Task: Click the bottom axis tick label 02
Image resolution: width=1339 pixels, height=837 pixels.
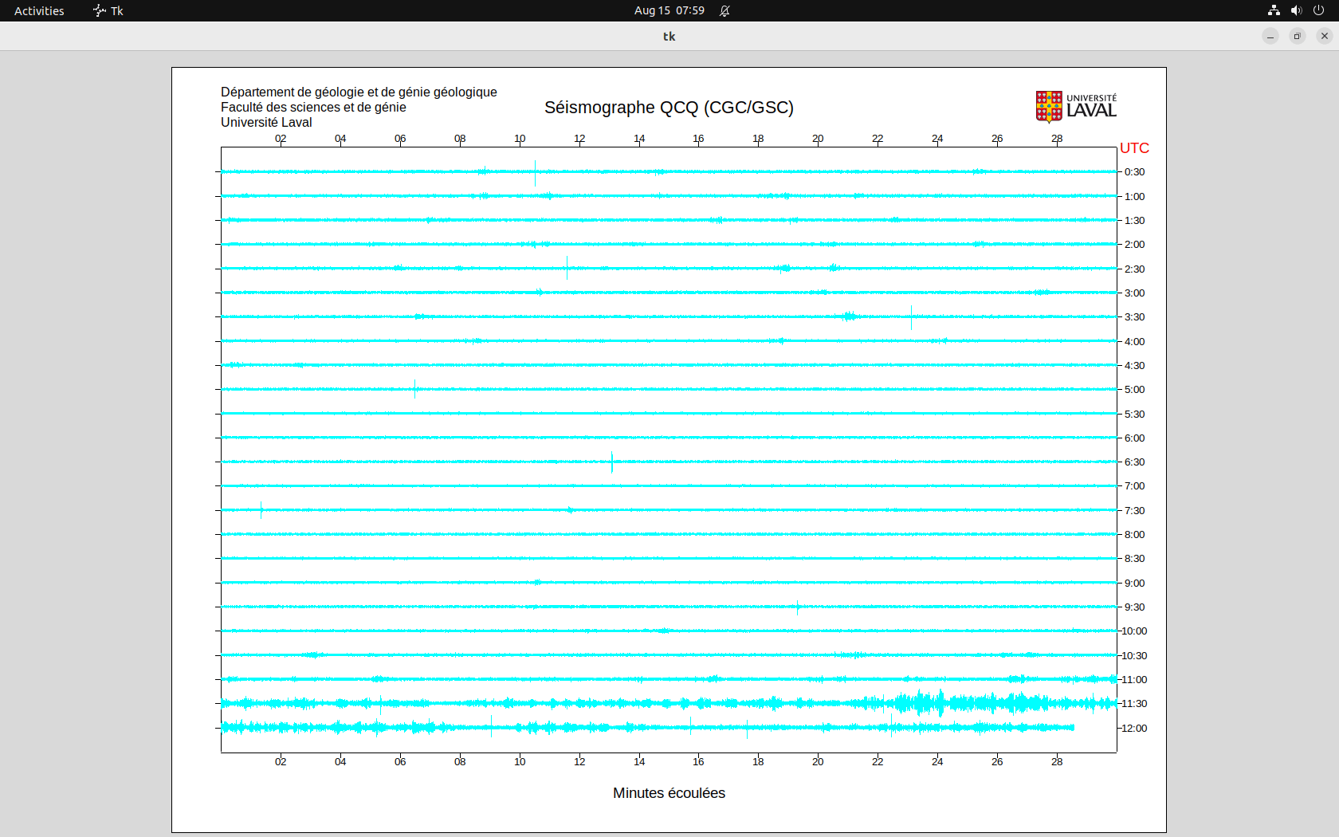Action: tap(281, 762)
